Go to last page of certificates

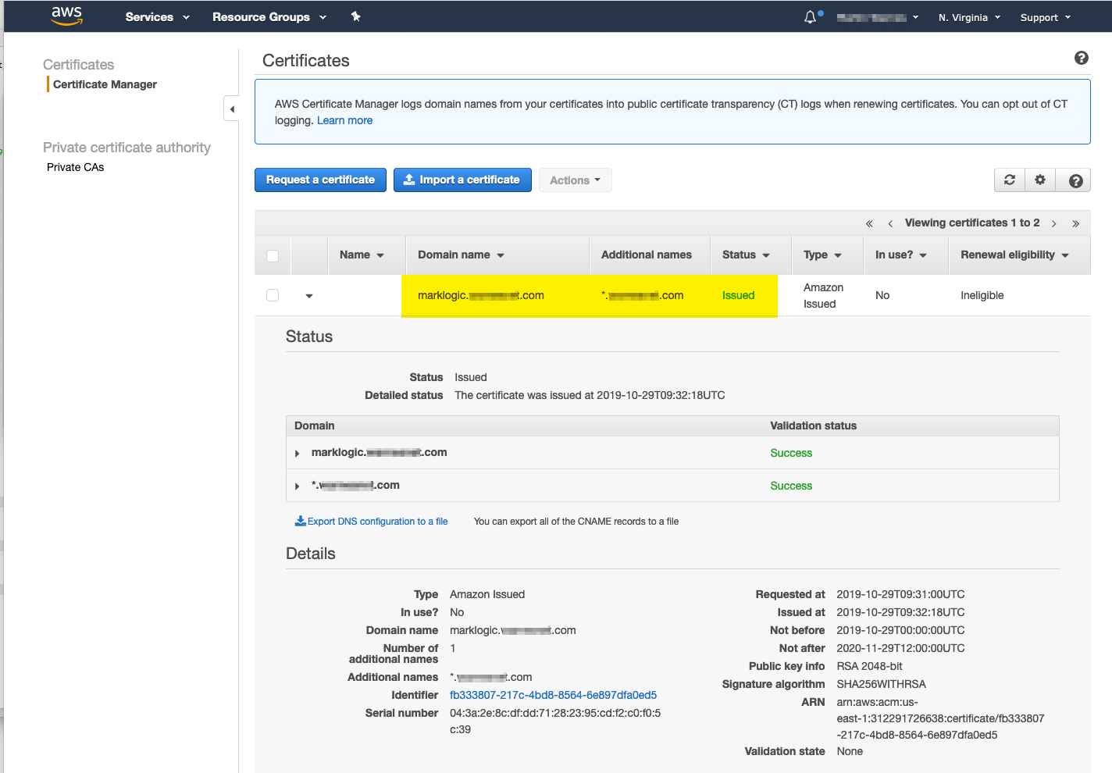[1075, 223]
